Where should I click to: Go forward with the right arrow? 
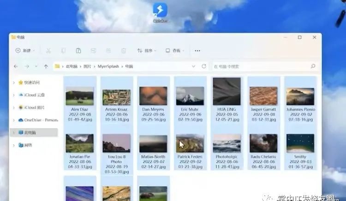pyautogui.click(x=27, y=67)
